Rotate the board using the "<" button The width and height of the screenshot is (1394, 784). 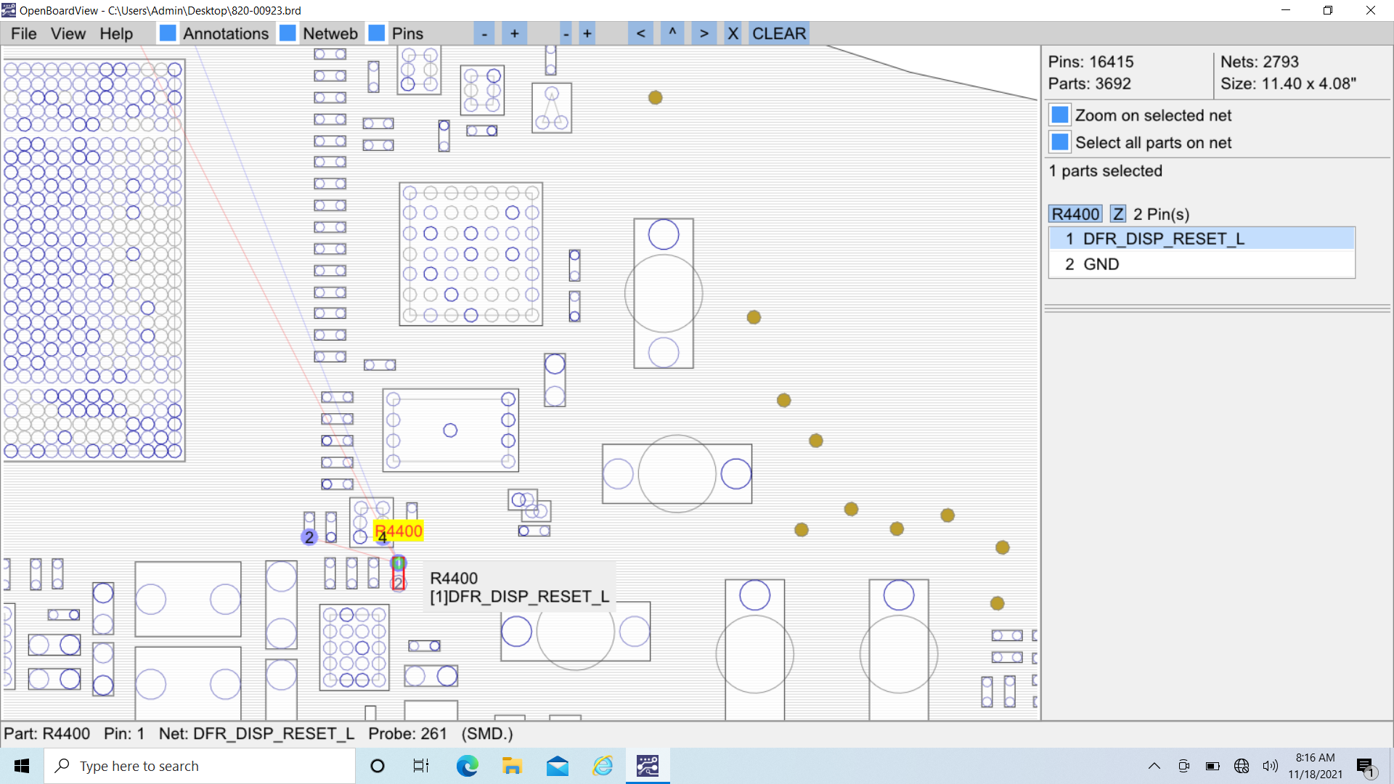(x=640, y=33)
